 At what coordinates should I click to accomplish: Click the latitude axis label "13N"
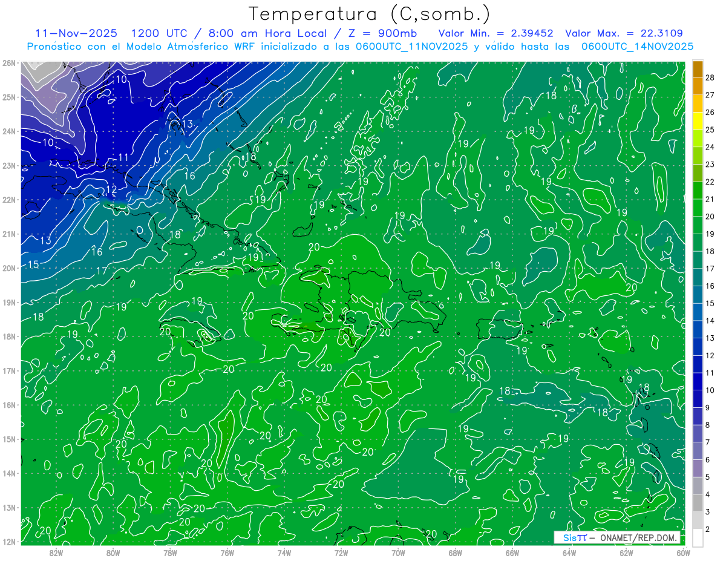8,507
